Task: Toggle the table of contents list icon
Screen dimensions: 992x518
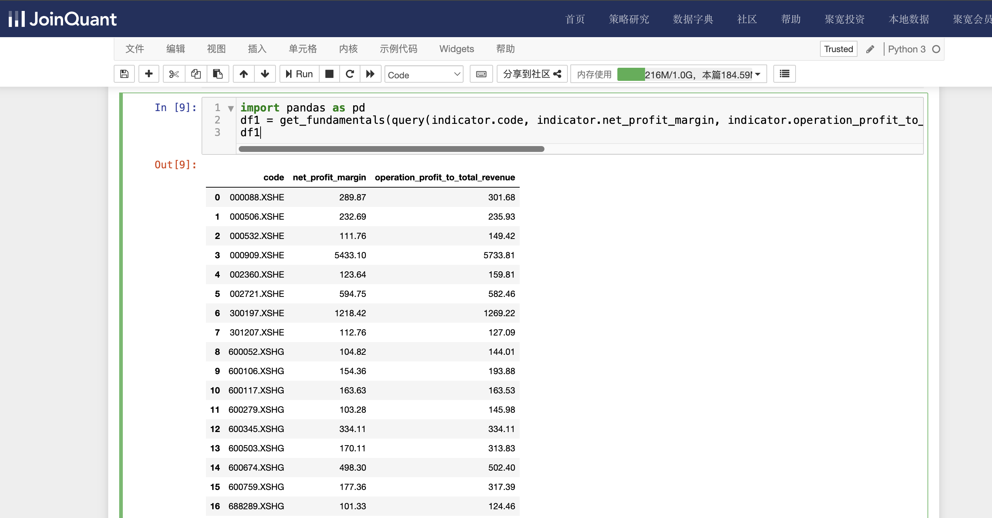Action: (x=784, y=74)
